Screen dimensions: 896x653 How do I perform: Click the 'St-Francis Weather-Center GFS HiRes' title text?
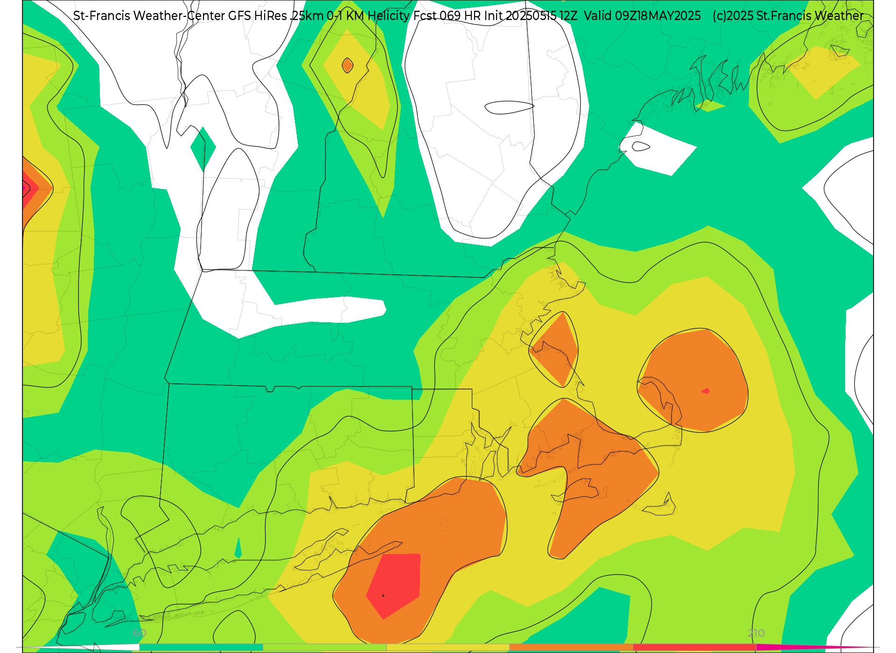[x=180, y=16]
